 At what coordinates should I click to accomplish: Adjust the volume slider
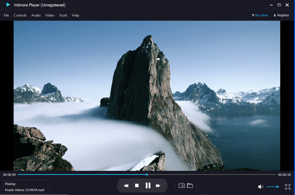[x=277, y=187]
